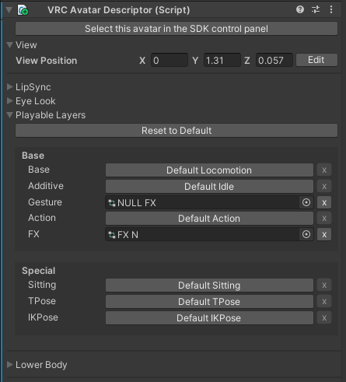Clear the Gesture layer with its X
Viewport: 346px width, 382px height.
(324, 202)
